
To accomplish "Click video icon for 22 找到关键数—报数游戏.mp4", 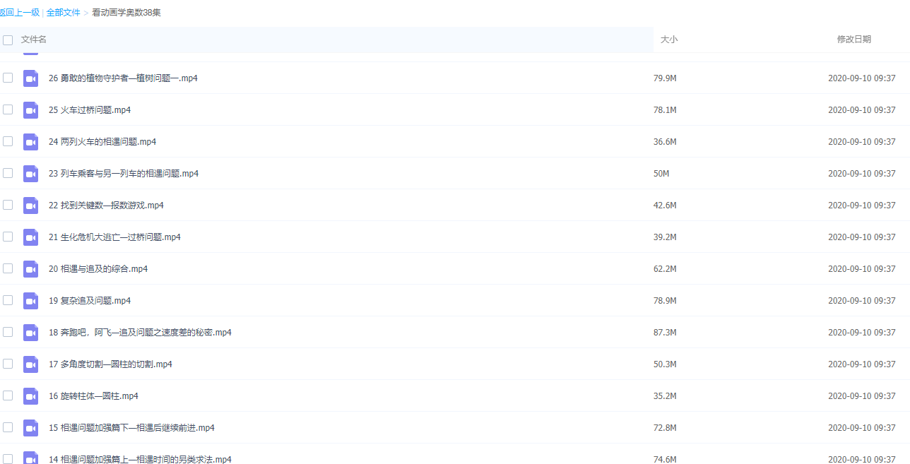I will pos(30,206).
